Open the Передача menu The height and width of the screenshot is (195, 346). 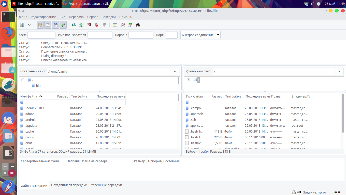click(x=76, y=17)
